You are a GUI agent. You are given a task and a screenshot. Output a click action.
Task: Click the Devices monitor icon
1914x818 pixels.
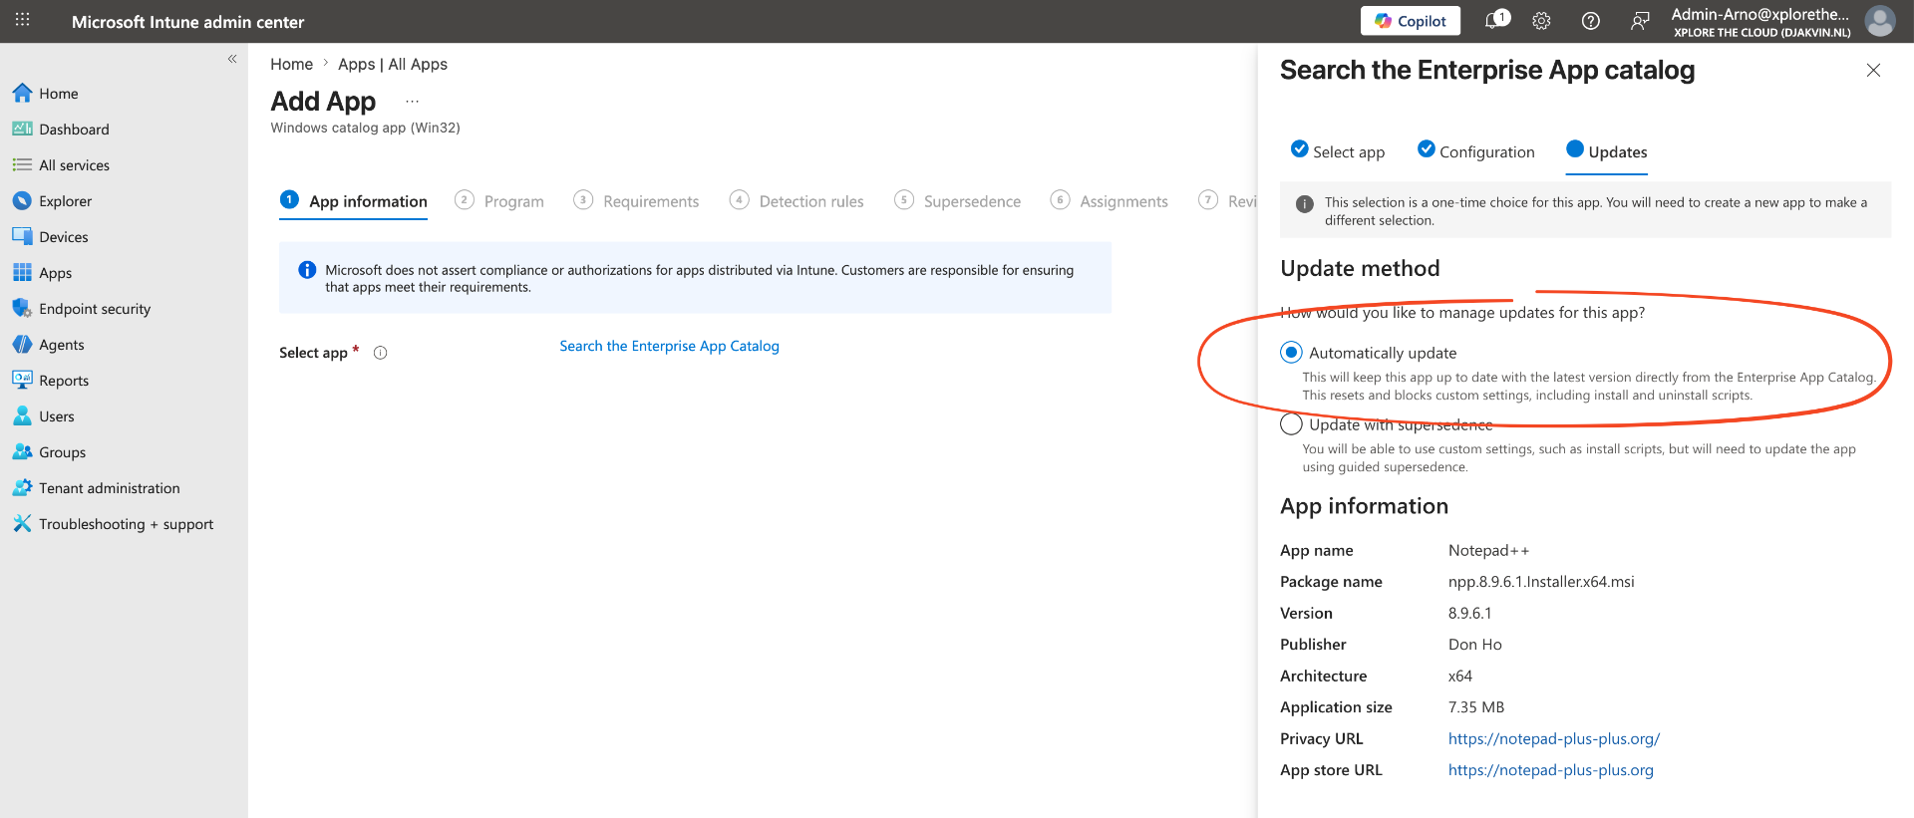22,237
